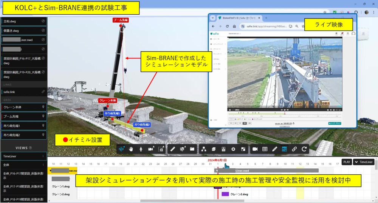Select the Pan hand tool
Screen dimensions: 378x203
click(x=131, y=149)
